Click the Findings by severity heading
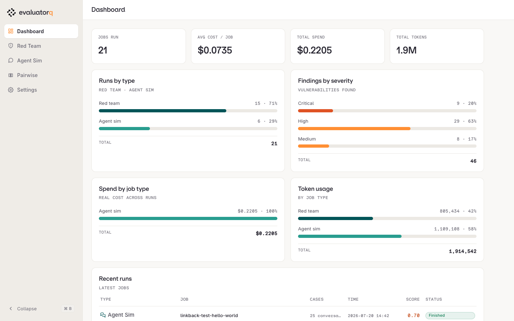 click(326, 81)
